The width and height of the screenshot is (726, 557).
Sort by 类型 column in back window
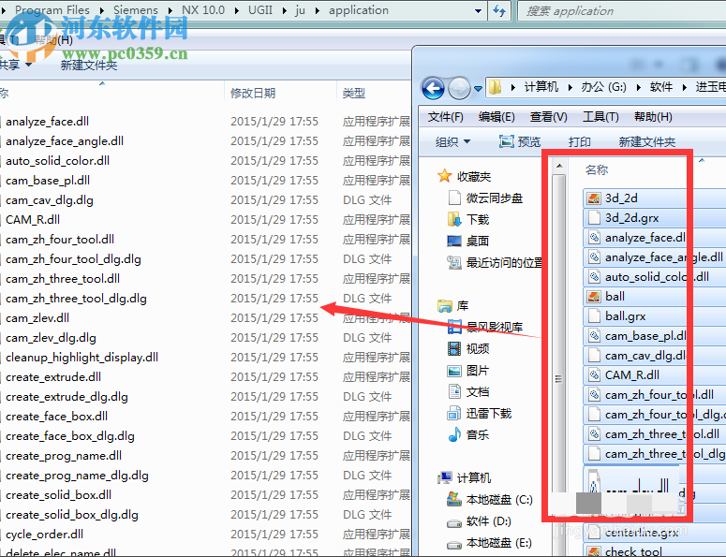354,94
